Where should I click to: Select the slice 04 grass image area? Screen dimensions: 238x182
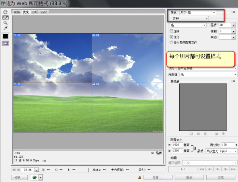(x=127, y=107)
